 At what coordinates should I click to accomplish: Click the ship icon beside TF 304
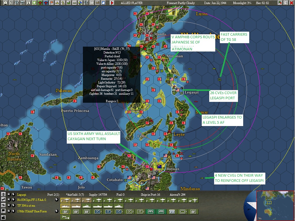point(3,205)
